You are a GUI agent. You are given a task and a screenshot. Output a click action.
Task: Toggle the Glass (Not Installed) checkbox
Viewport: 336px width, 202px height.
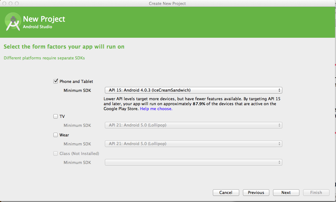click(56, 153)
